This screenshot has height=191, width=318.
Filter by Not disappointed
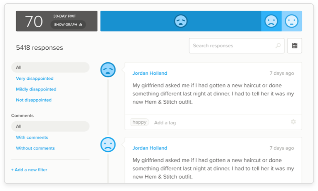pyautogui.click(x=34, y=100)
